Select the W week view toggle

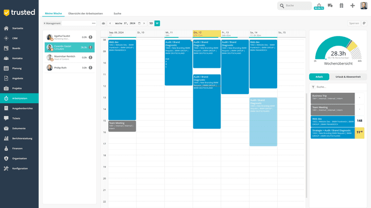[157, 23]
